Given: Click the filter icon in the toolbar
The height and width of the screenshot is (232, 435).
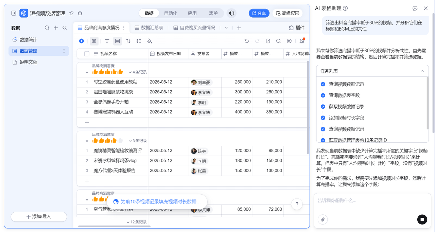Looking at the screenshot, I should click(107, 41).
